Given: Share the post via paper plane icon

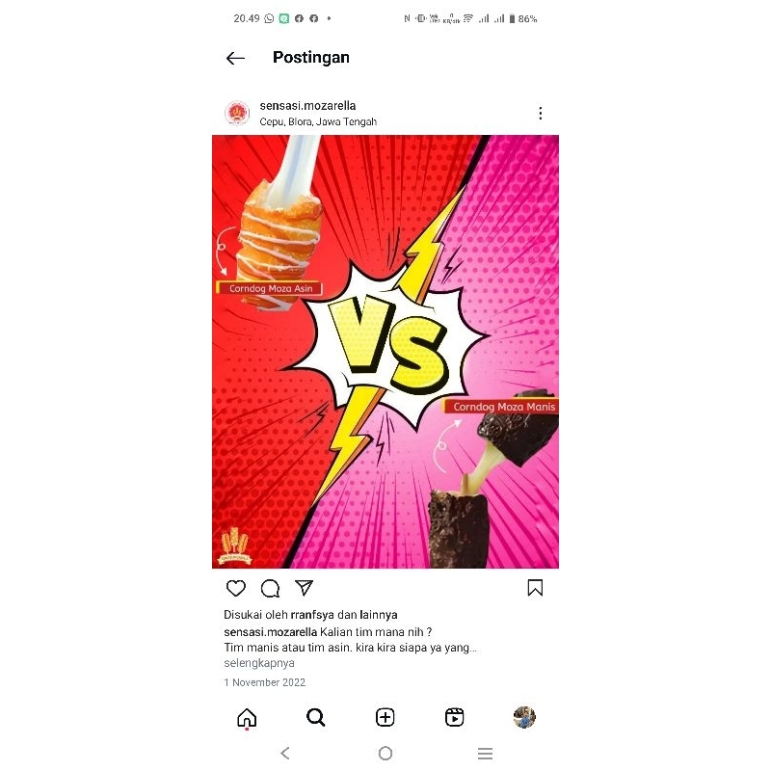Looking at the screenshot, I should (304, 588).
